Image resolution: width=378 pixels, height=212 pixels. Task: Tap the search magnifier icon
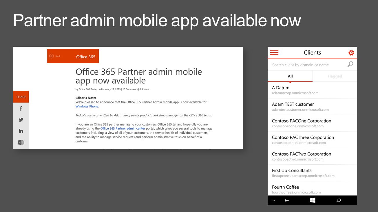tap(350, 64)
